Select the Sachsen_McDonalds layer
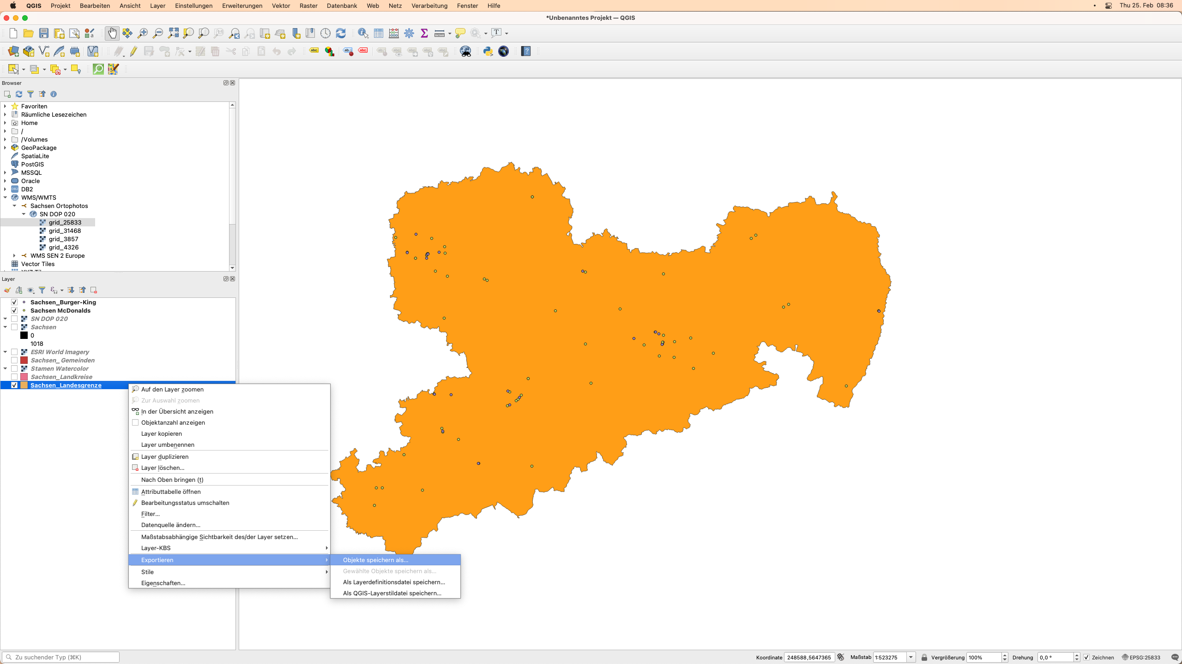This screenshot has width=1182, height=664. 60,310
